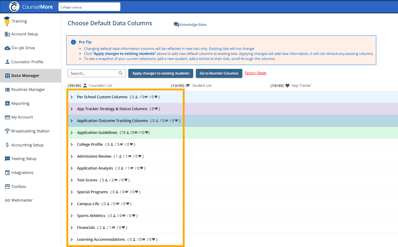Click the Choose Default Data Columns heading
The height and width of the screenshot is (247, 398).
[110, 23]
